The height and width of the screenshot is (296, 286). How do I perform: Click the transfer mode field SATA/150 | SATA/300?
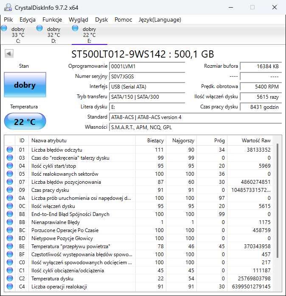147,97
